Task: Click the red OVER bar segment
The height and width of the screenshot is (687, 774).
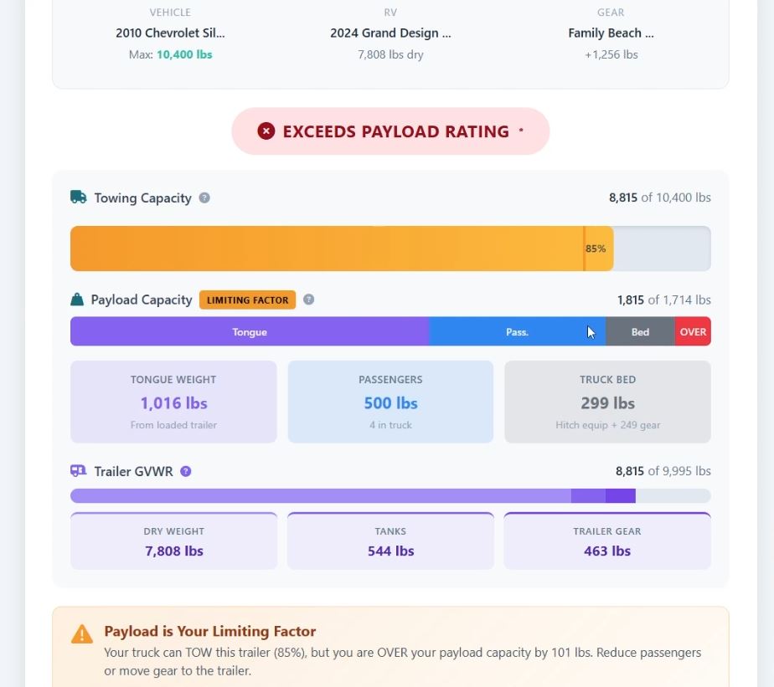Action: point(693,331)
